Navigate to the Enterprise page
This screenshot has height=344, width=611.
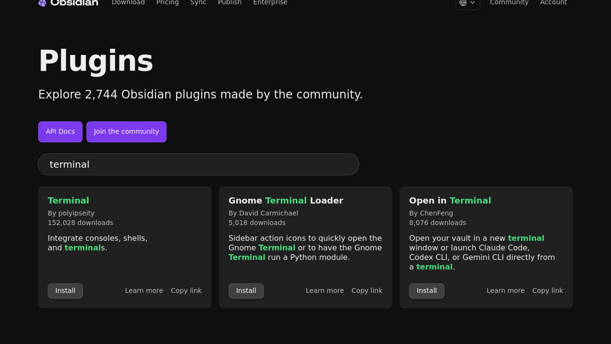click(270, 3)
